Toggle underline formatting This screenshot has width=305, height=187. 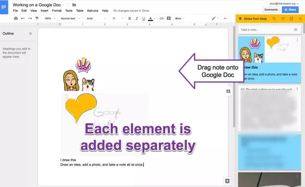click(143, 19)
